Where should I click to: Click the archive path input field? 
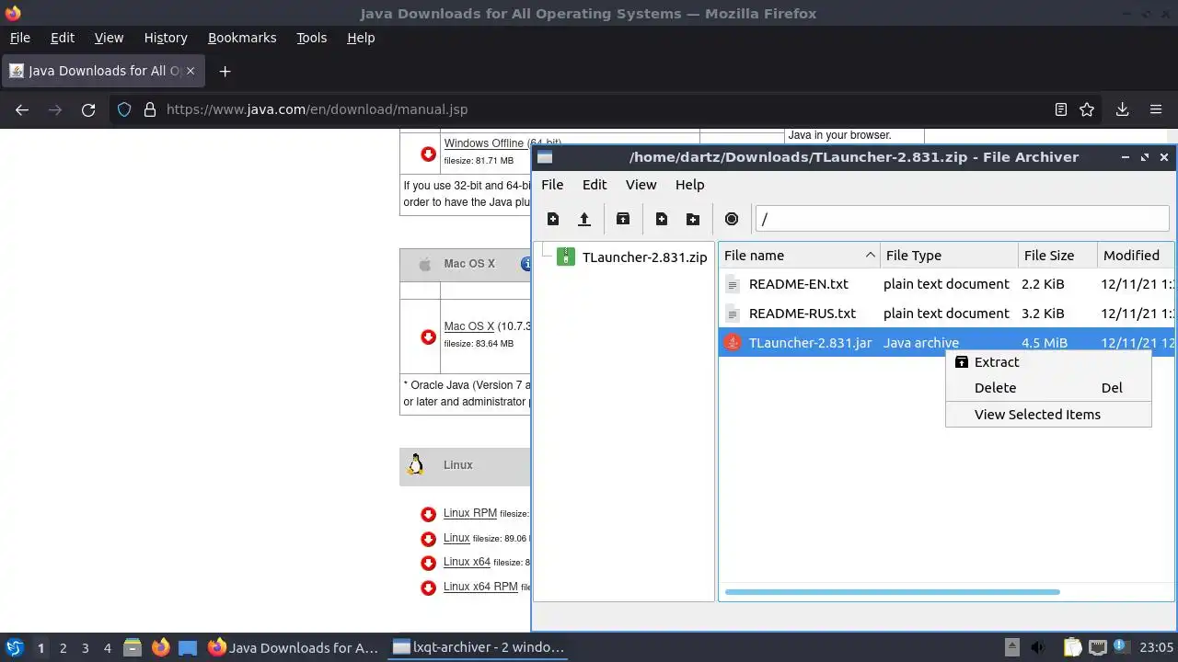tap(962, 219)
